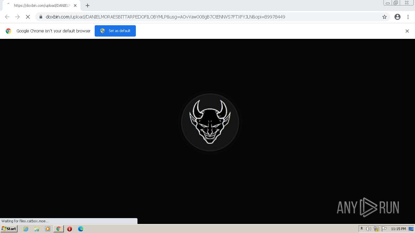The height and width of the screenshot is (233, 415).
Task: Open the Chrome profile avatar menu
Action: (x=397, y=17)
